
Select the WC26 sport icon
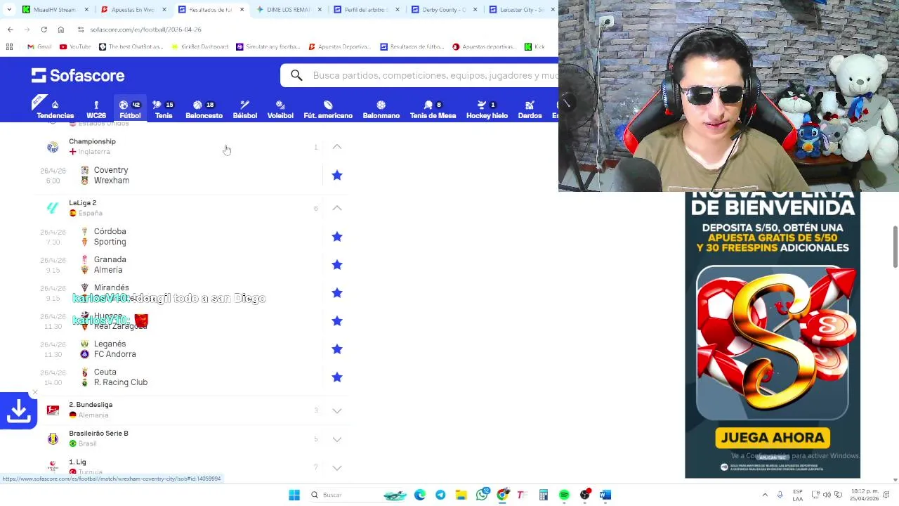[96, 110]
